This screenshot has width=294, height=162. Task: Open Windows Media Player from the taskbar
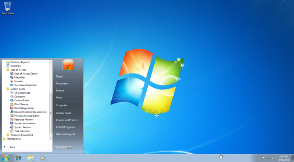pos(43,158)
